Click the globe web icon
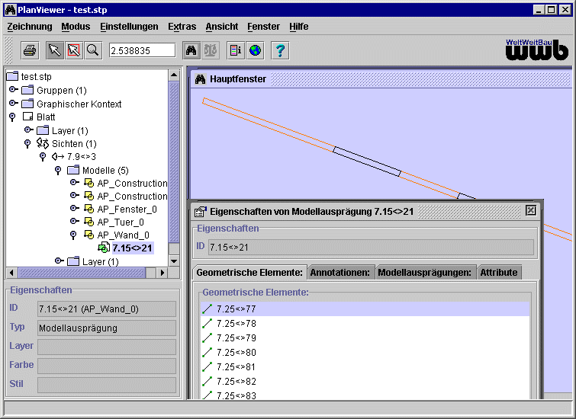This screenshot has height=419, width=576. tap(255, 50)
